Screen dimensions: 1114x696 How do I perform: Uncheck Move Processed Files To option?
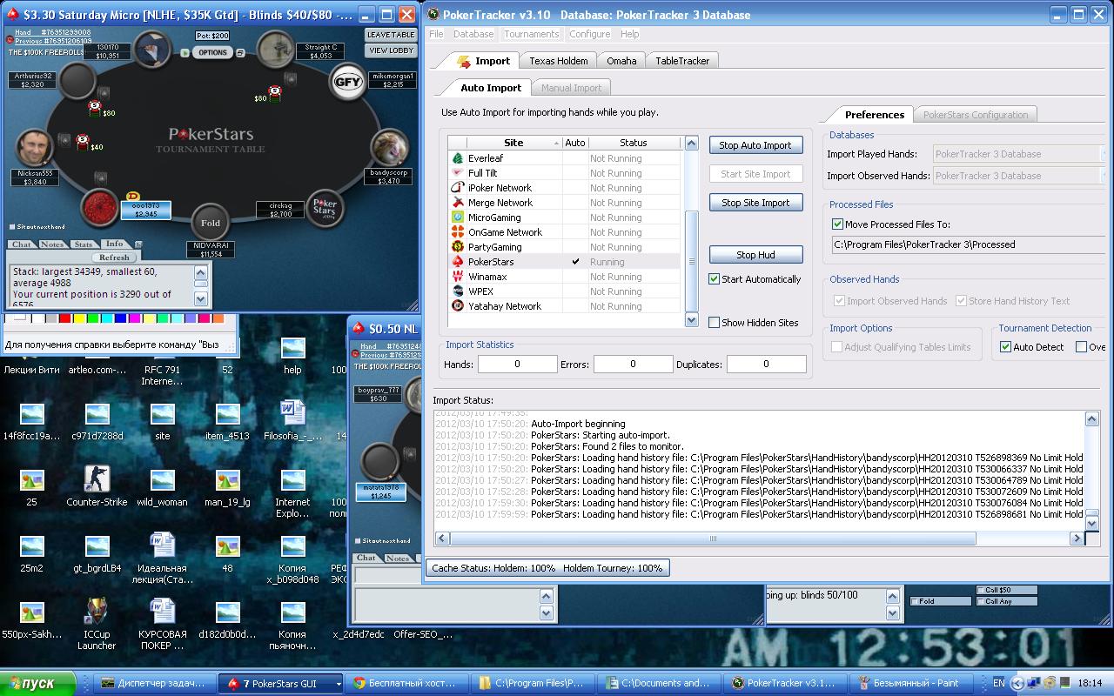pos(838,224)
